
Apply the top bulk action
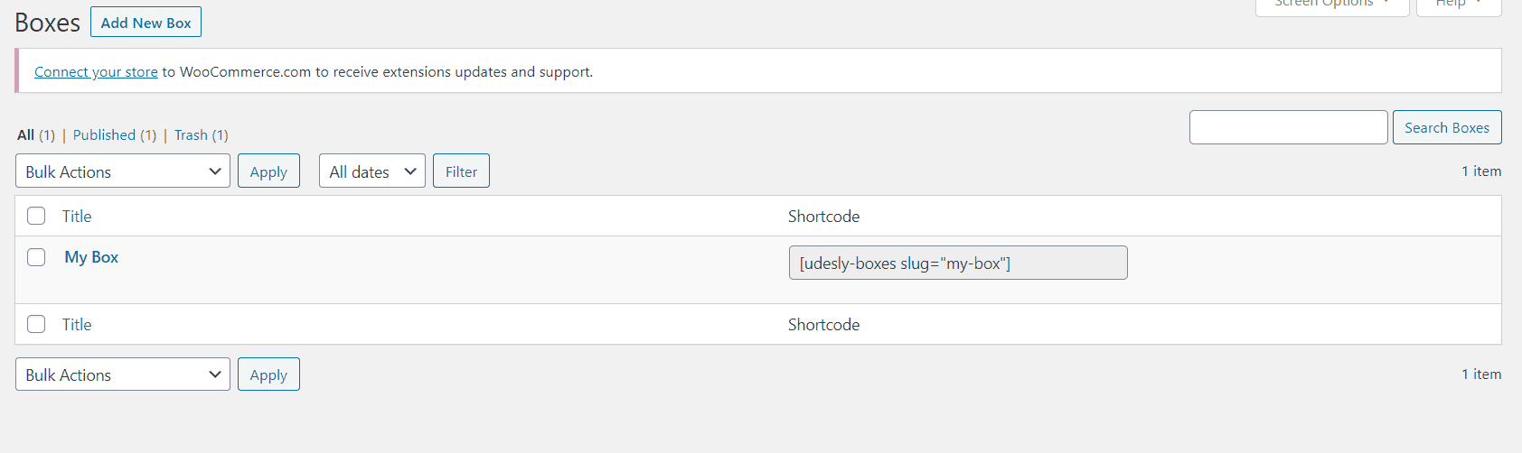[x=268, y=171]
